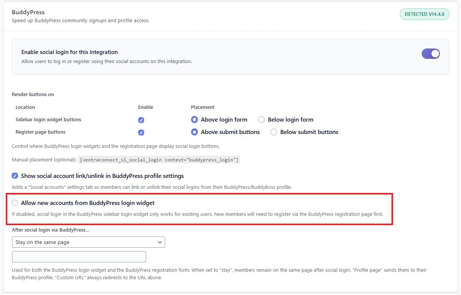The image size is (461, 295).
Task: Click the Placement column header
Action: click(203, 107)
